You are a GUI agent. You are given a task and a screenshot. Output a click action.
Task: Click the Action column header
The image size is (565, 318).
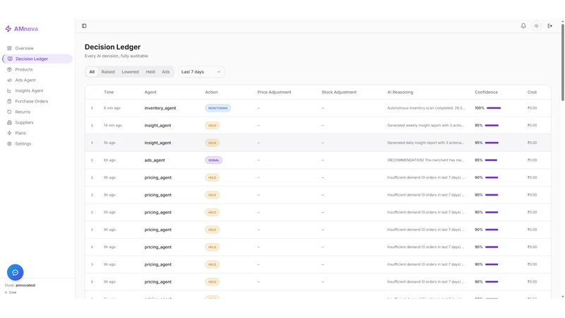pyautogui.click(x=211, y=93)
